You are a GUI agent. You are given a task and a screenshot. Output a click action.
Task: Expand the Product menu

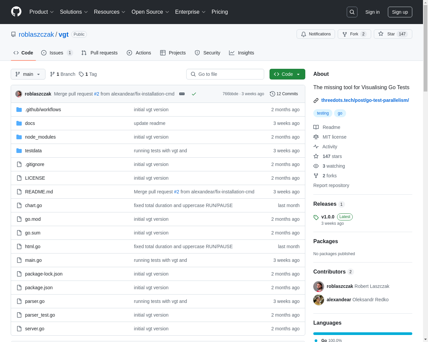point(41,12)
